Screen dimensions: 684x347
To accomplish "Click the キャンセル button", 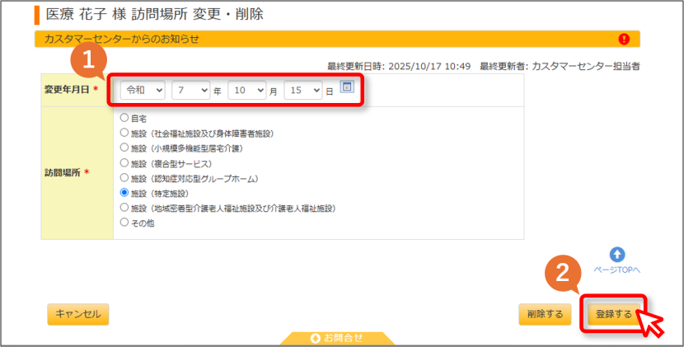I will point(78,314).
